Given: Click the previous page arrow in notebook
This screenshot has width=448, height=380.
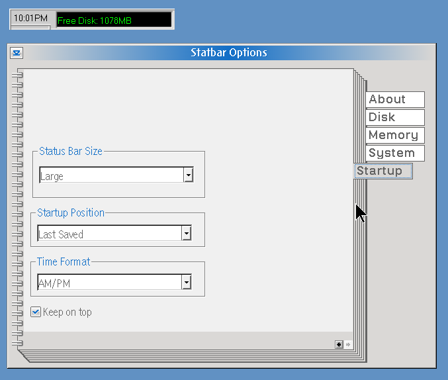Looking at the screenshot, I should [339, 344].
